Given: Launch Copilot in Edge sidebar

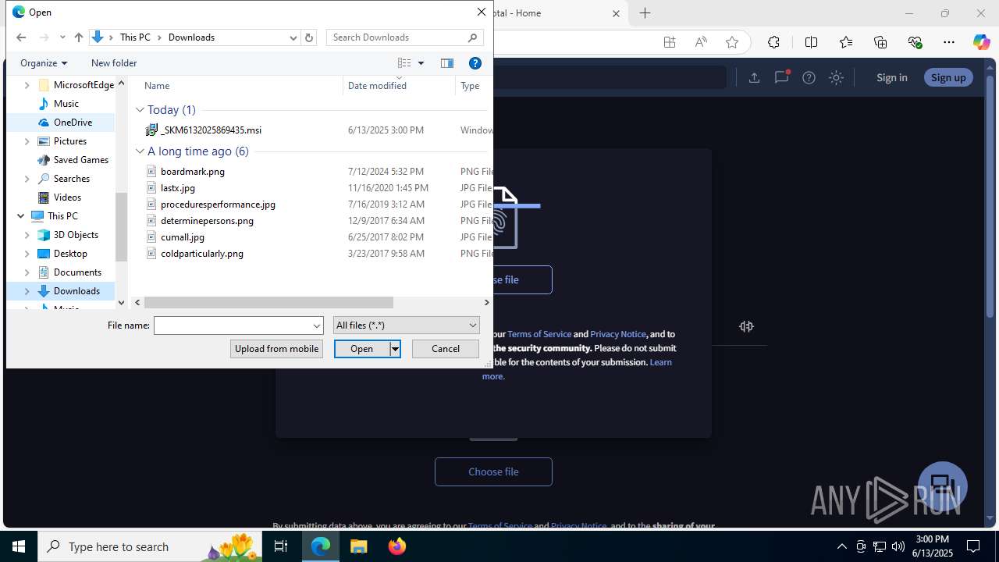Looking at the screenshot, I should click(981, 42).
